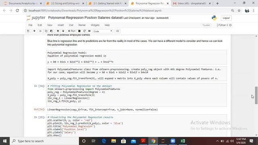Open Chrome three-dot menu
The height and width of the screenshot is (145, 258).
click(x=254, y=10)
